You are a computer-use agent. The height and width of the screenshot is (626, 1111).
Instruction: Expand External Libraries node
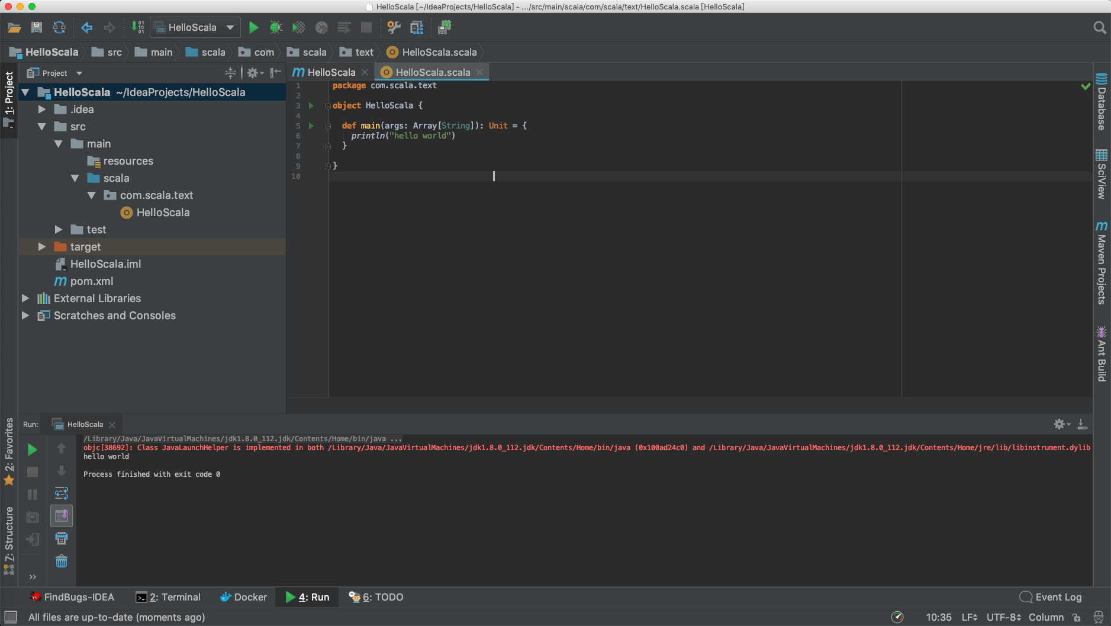(25, 298)
